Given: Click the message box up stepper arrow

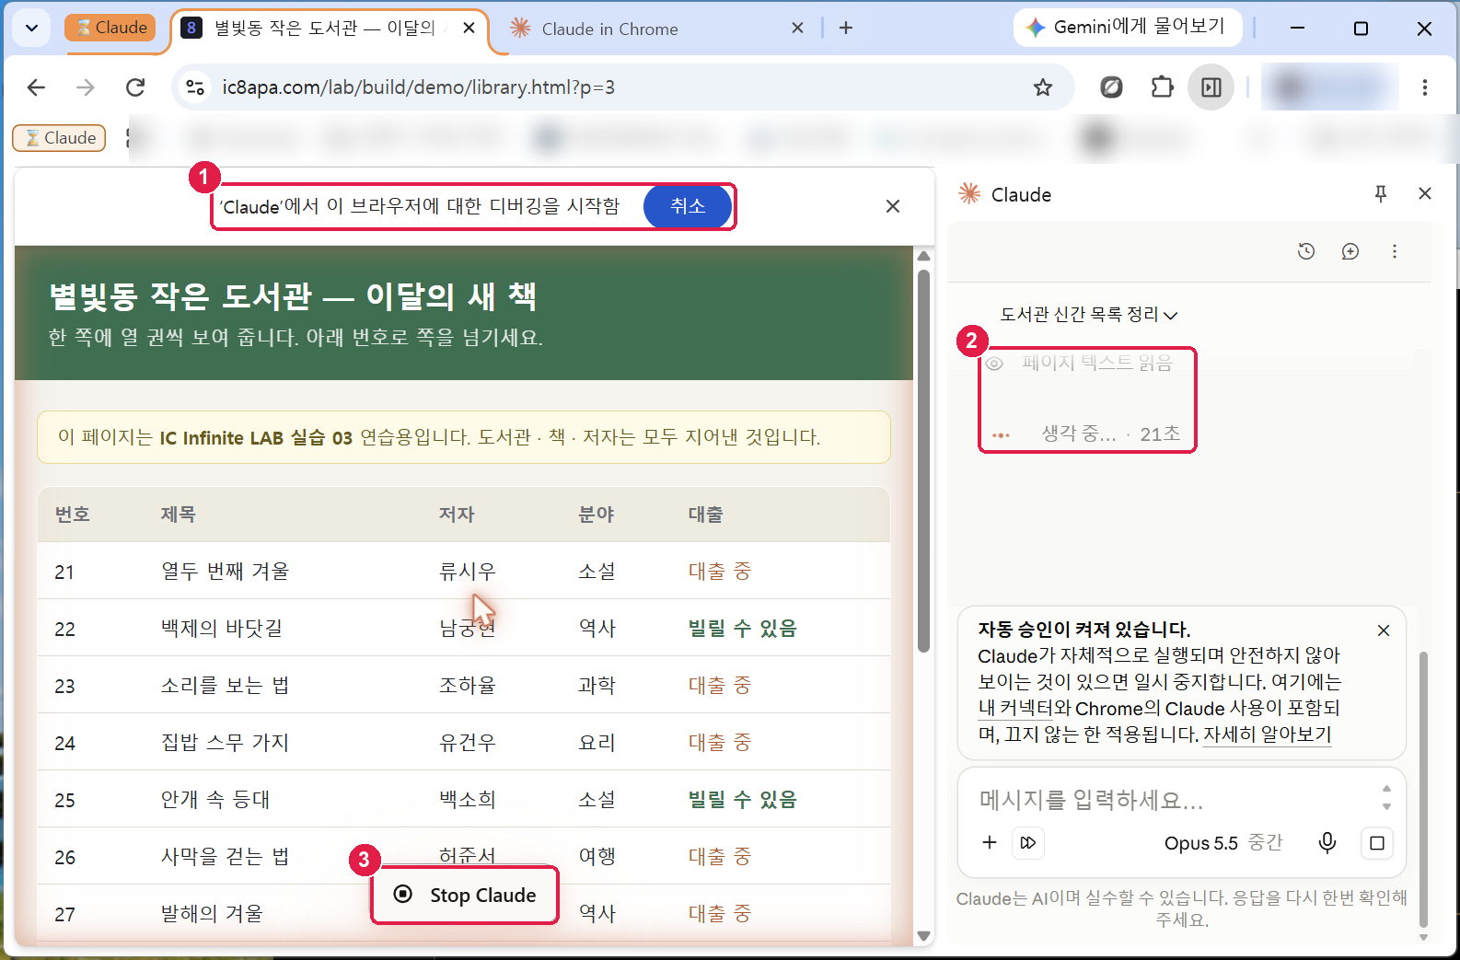Looking at the screenshot, I should pyautogui.click(x=1386, y=789).
